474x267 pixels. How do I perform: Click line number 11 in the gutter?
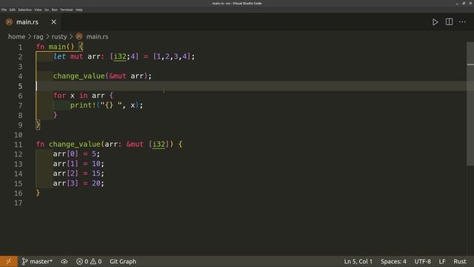18,145
